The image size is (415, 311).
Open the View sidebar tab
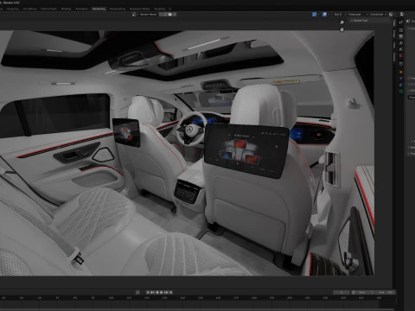[x=394, y=45]
